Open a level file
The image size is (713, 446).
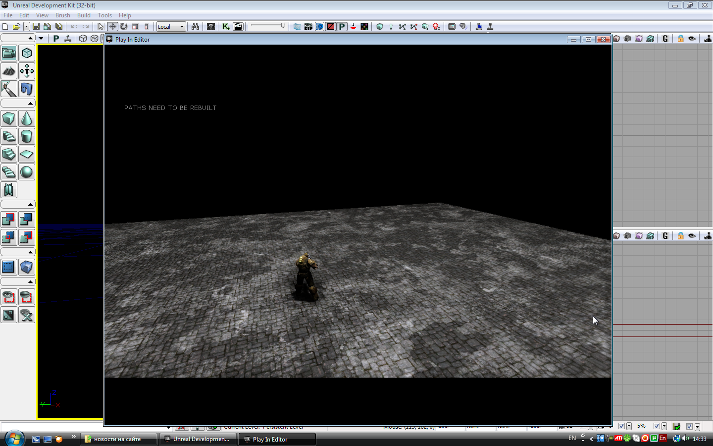pyautogui.click(x=16, y=27)
